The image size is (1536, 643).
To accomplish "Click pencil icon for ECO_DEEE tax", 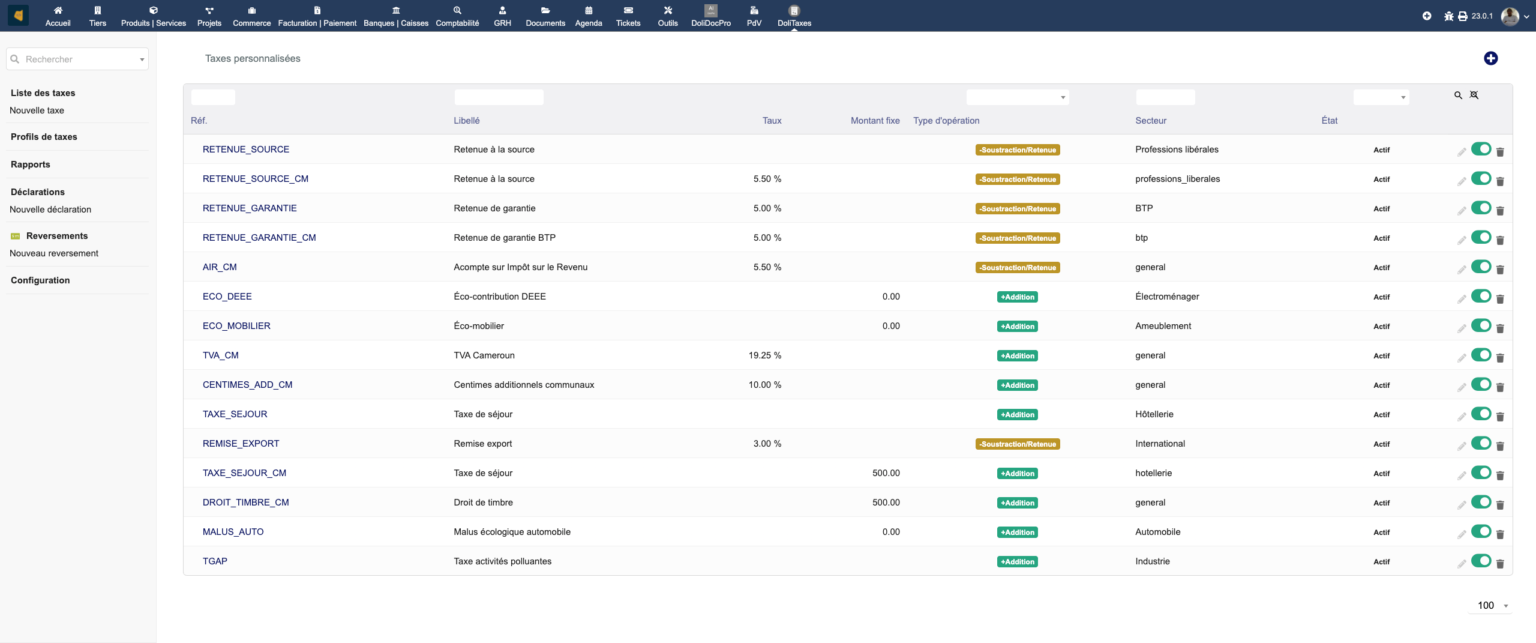I will point(1462,299).
